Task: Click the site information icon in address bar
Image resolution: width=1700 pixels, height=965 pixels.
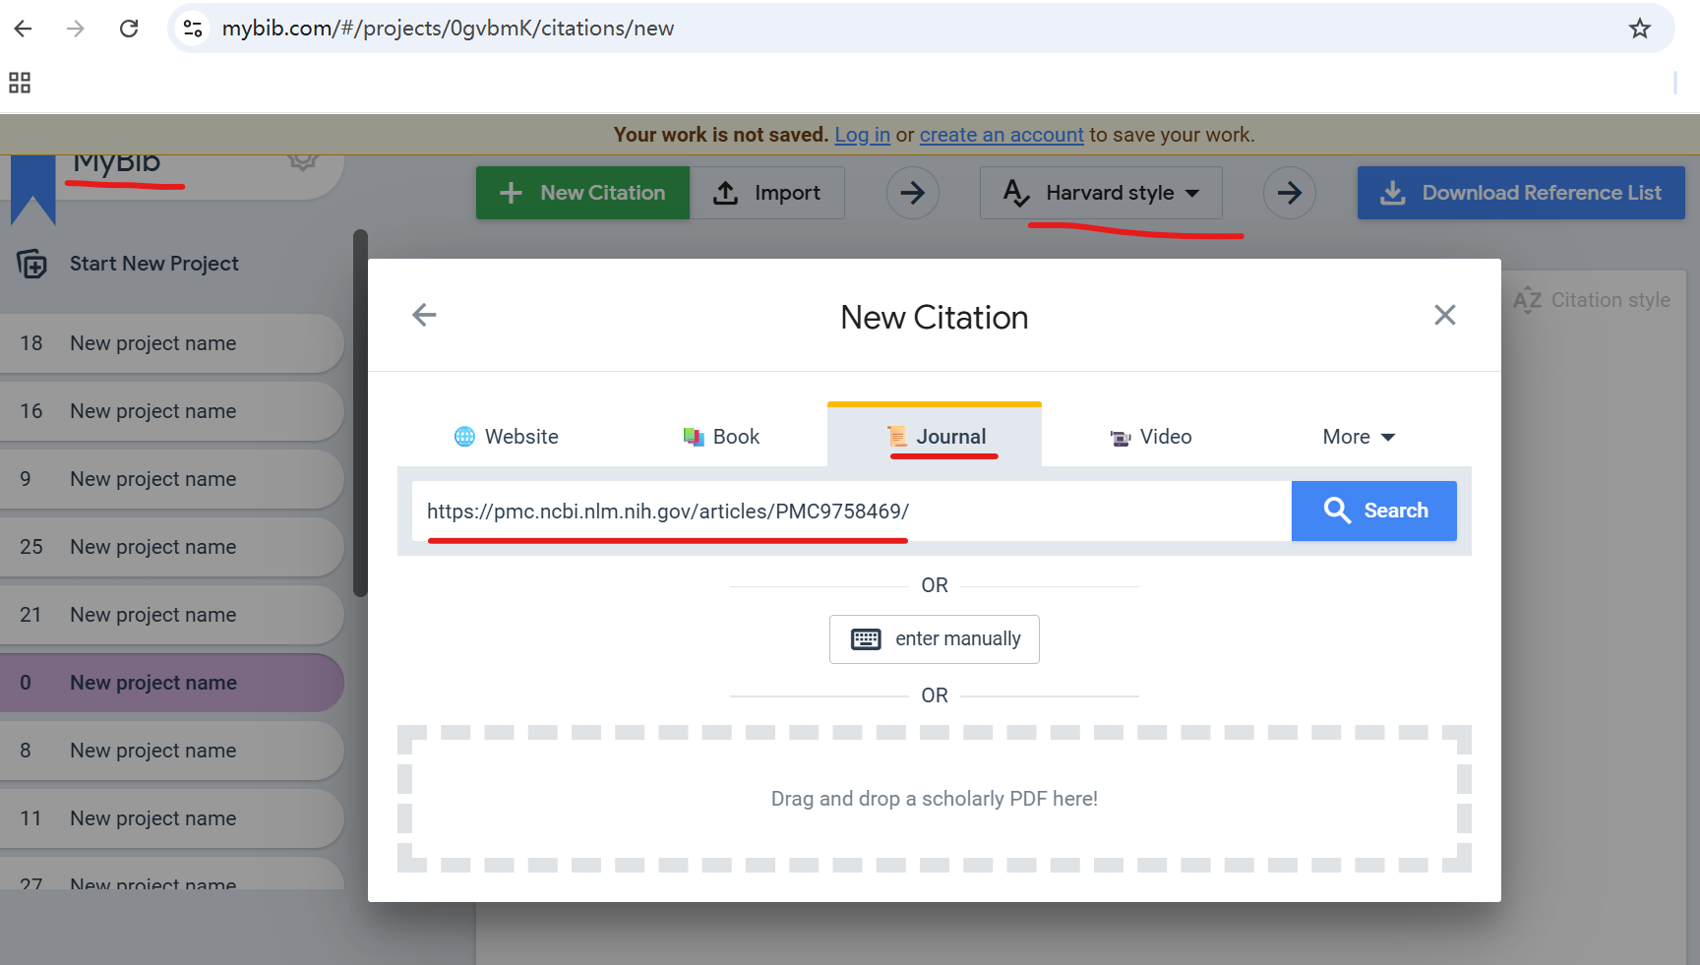Action: pyautogui.click(x=193, y=29)
